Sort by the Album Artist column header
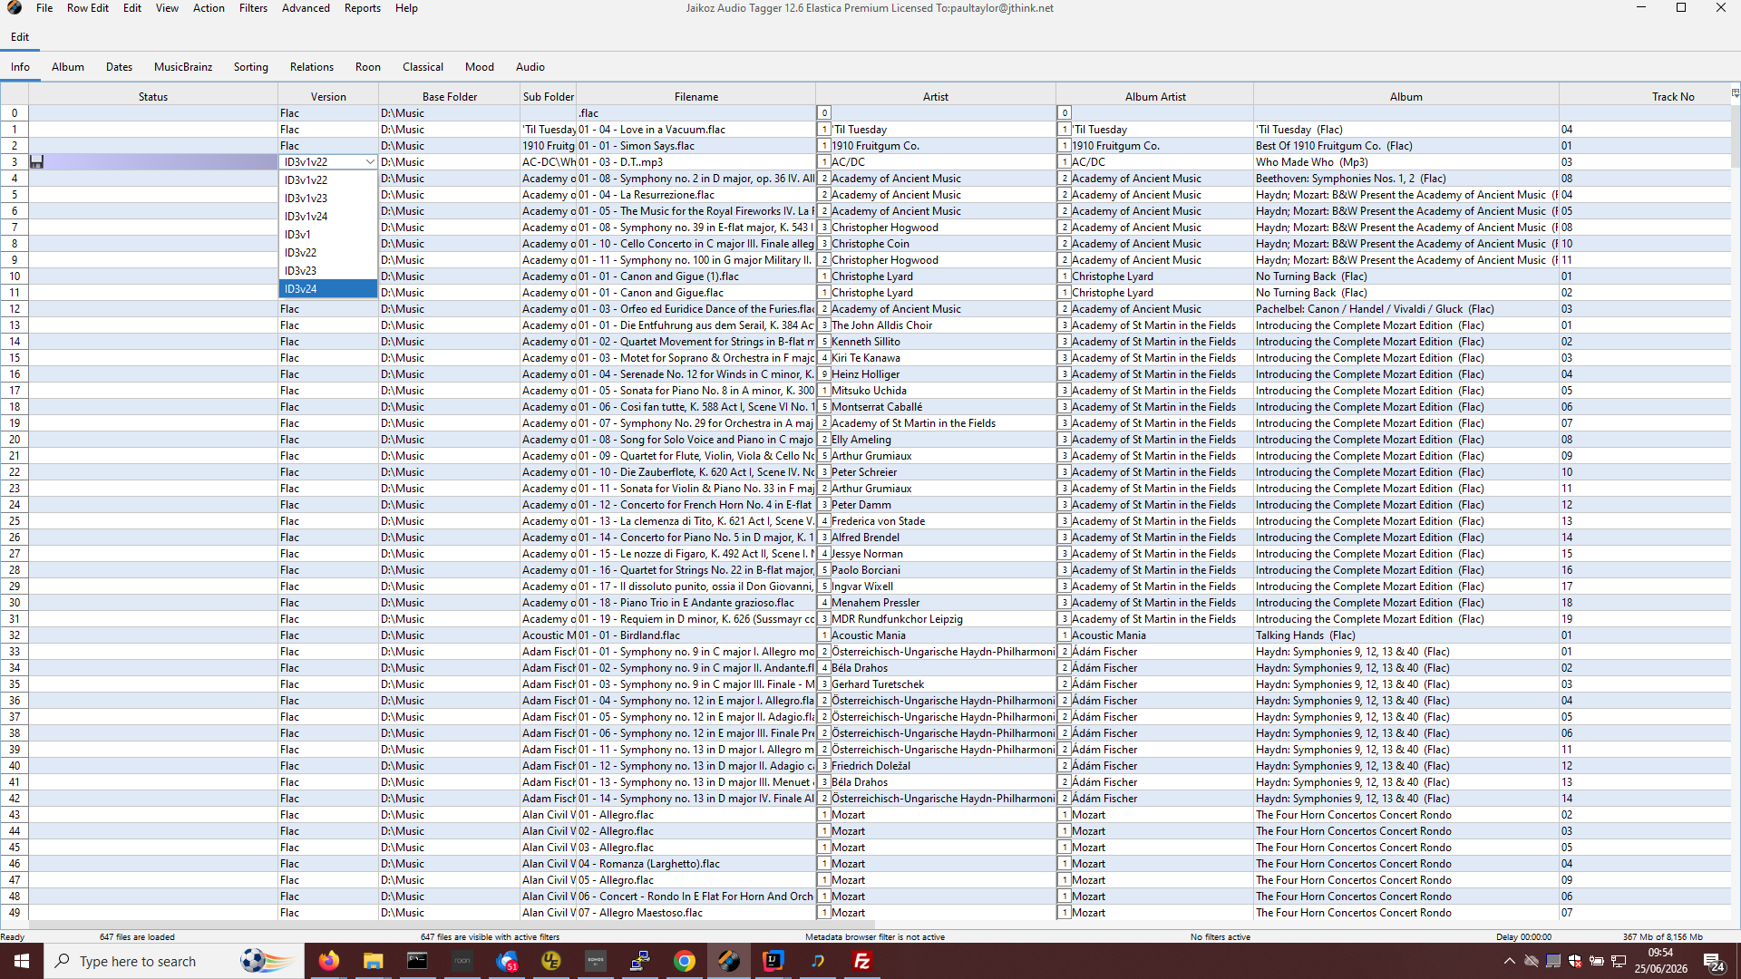Viewport: 1741px width, 979px height. coord(1155,97)
